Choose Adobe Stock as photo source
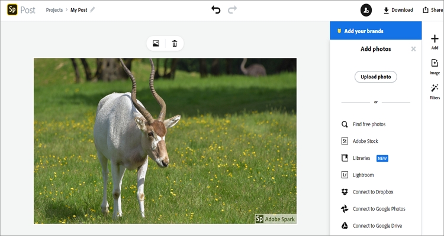The width and height of the screenshot is (444, 236). [x=365, y=141]
